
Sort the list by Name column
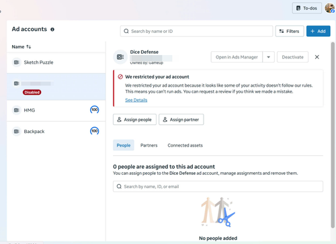point(22,47)
